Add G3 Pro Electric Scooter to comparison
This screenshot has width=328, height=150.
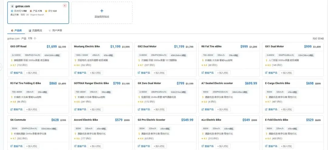coord(159,146)
